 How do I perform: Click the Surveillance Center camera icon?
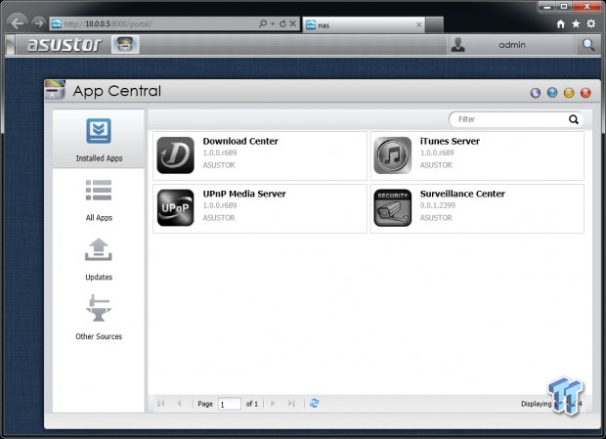[393, 208]
